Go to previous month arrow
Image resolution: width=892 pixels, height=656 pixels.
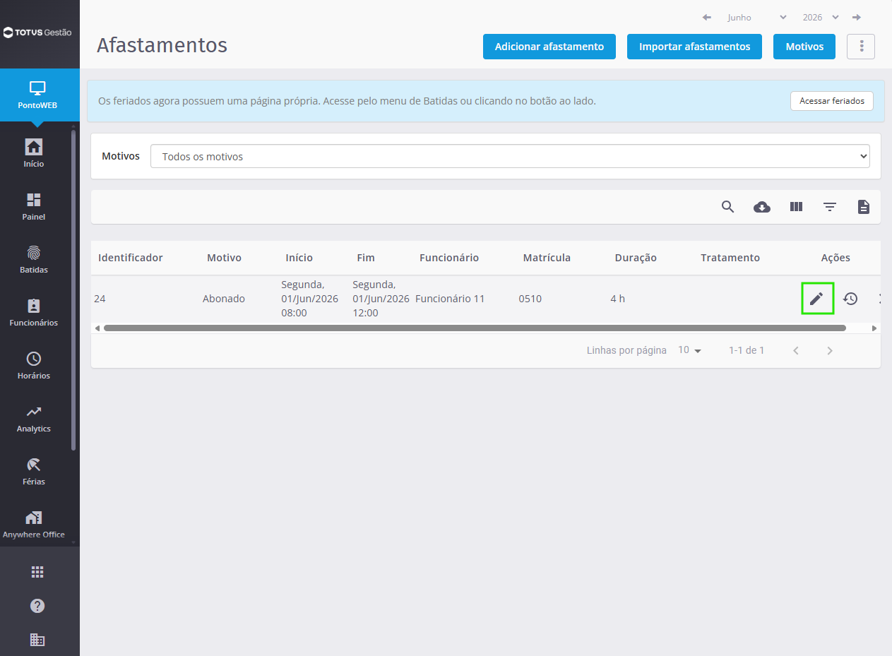(x=706, y=18)
